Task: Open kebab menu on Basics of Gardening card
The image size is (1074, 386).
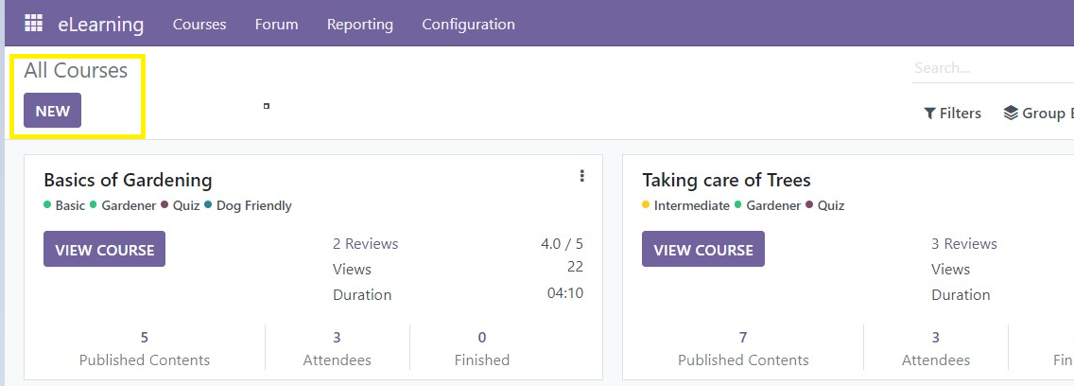Action: tap(581, 176)
